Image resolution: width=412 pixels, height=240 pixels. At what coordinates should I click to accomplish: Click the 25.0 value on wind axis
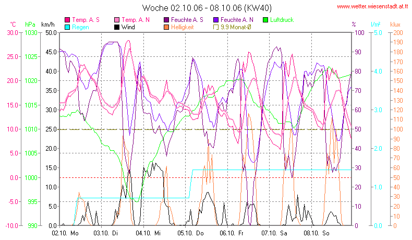51,129
